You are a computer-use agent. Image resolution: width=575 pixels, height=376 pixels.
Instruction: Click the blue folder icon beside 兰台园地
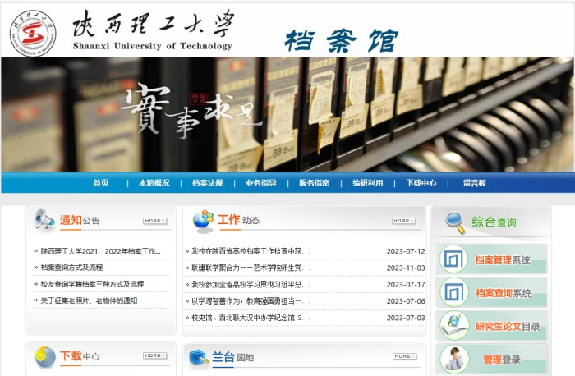tap(199, 358)
